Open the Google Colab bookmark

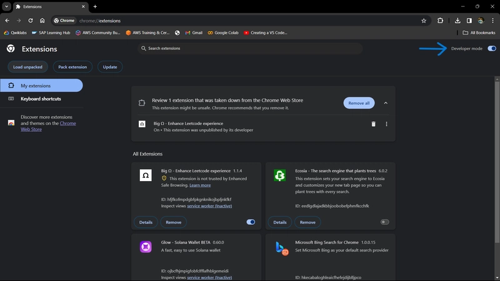223,32
